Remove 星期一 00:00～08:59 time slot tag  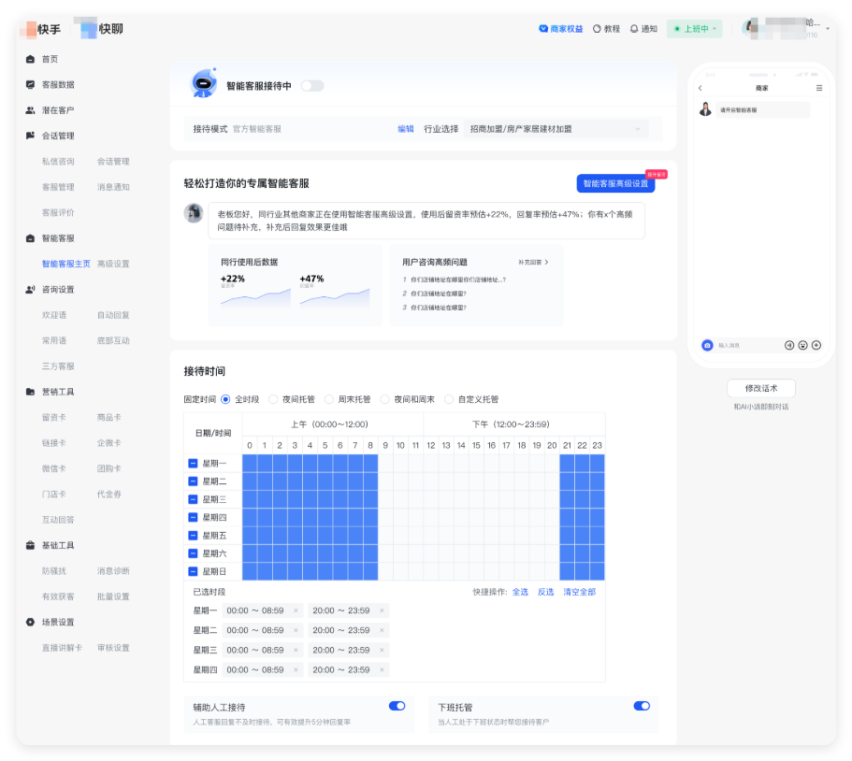[296, 610]
